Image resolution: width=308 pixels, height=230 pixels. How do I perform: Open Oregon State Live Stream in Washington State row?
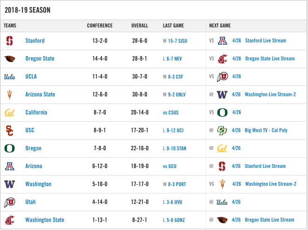(x=270, y=220)
